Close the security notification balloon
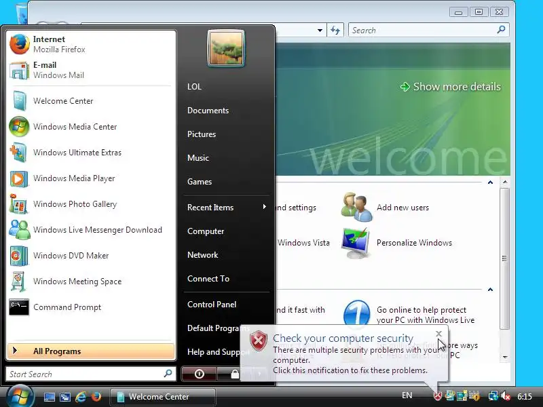 438,334
